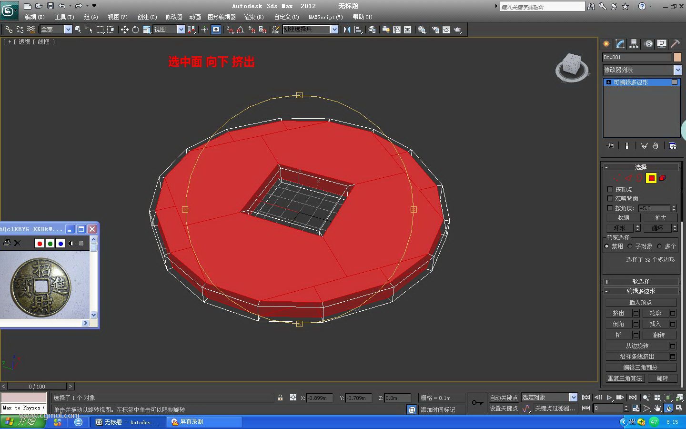This screenshot has height=429, width=686.
Task: Collapse the 选择 rollout
Action: [641, 167]
